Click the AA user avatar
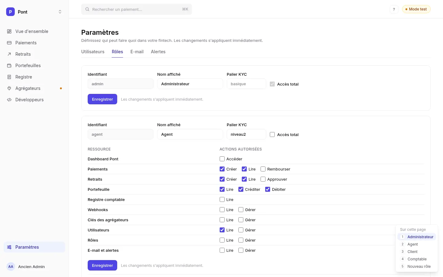 point(11,267)
